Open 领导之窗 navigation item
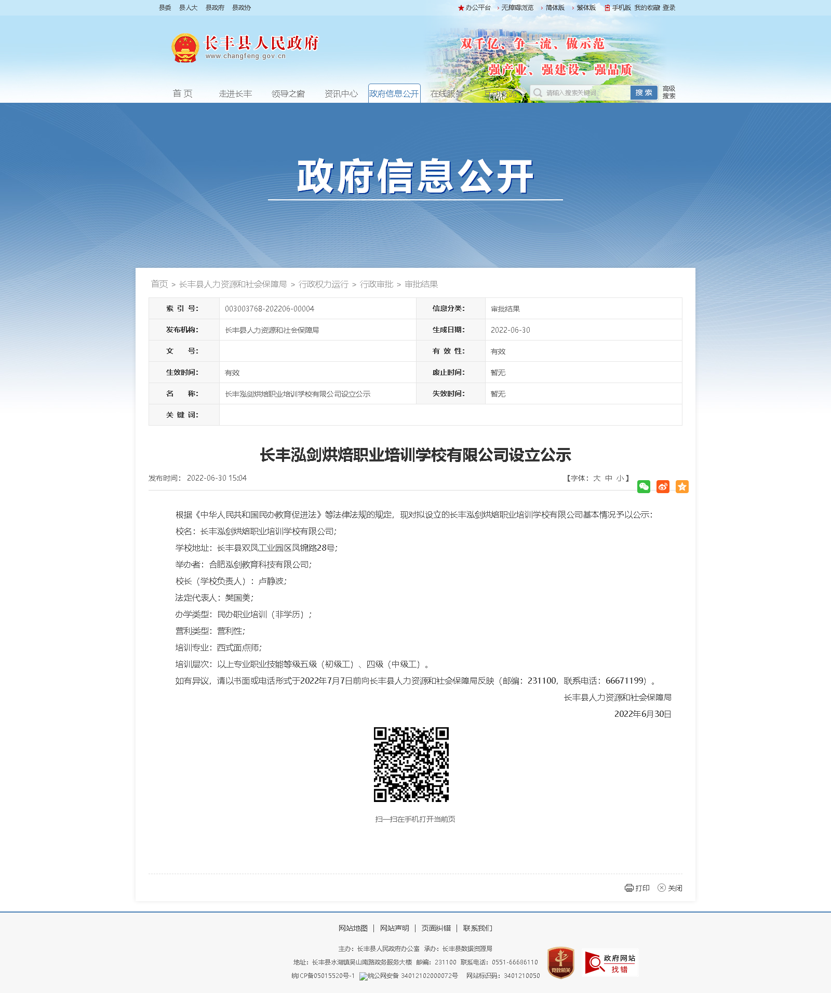Screen dimensions: 831x993 pos(288,93)
